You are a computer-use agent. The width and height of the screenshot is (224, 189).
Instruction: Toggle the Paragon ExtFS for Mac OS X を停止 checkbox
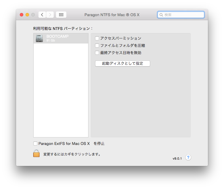click(x=35, y=143)
